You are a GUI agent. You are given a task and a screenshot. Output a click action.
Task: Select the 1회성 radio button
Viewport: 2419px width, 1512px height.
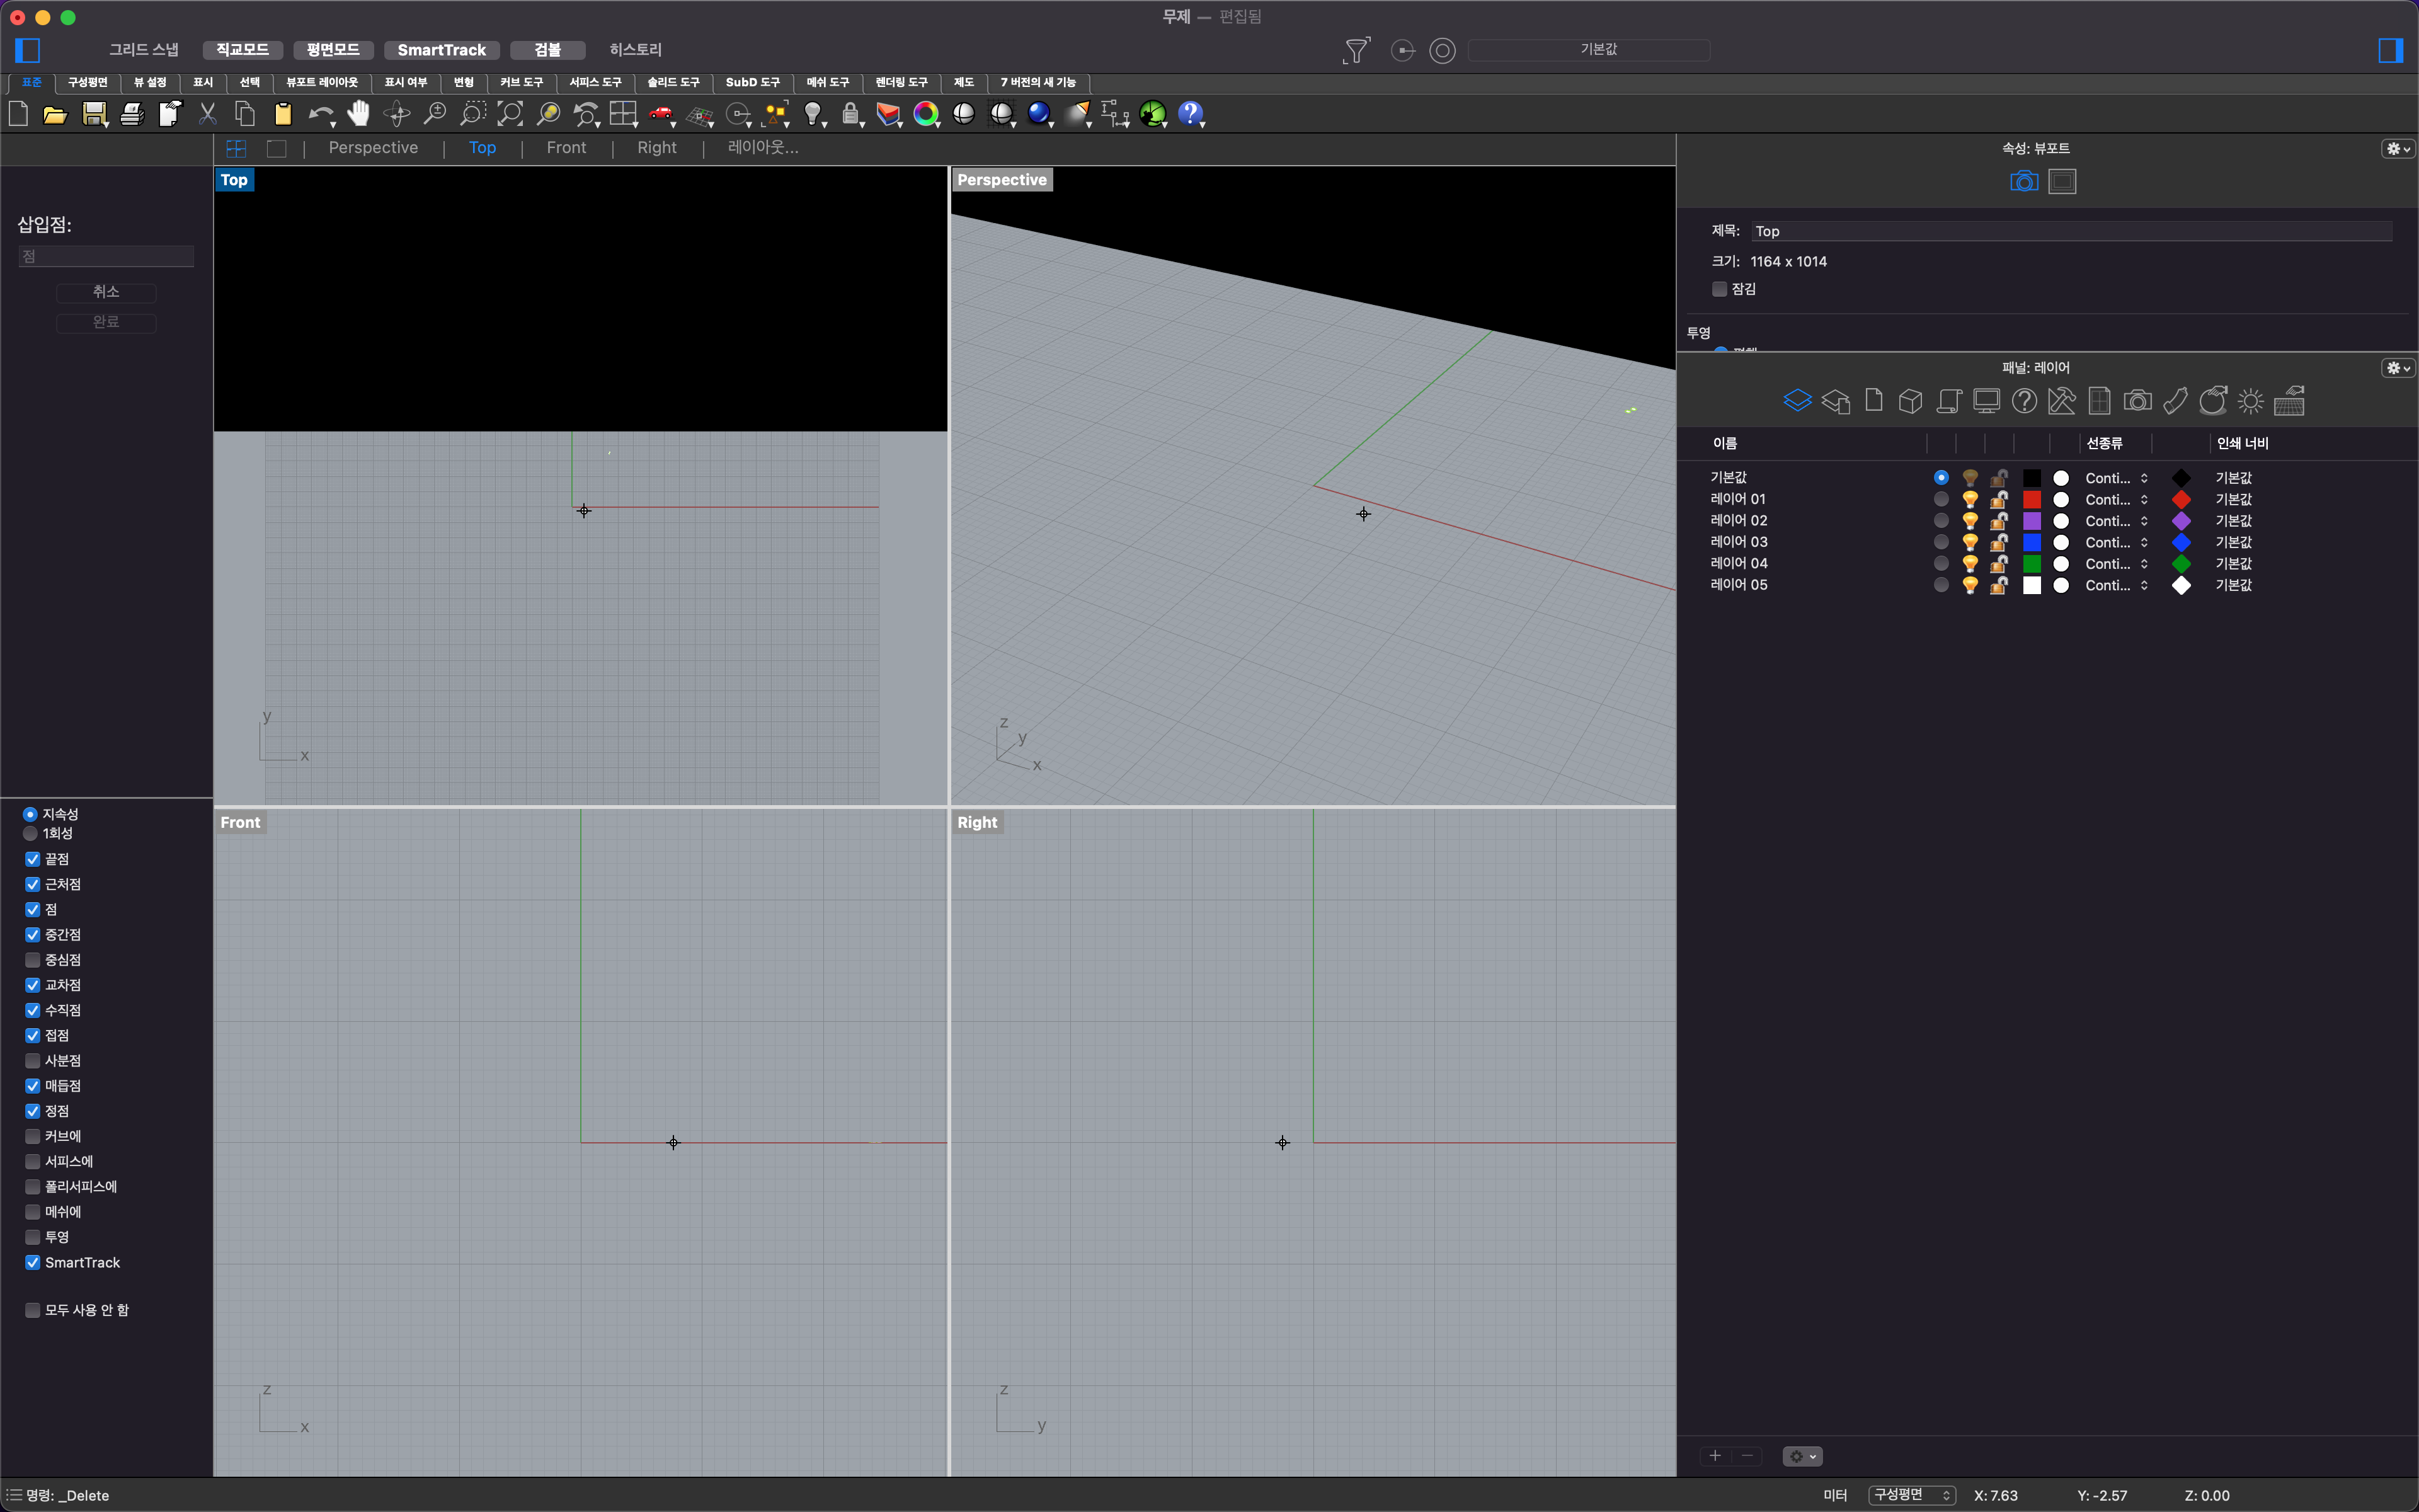pos(30,833)
